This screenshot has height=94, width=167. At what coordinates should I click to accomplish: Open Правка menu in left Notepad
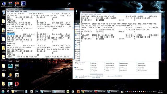[x=12, y=11]
